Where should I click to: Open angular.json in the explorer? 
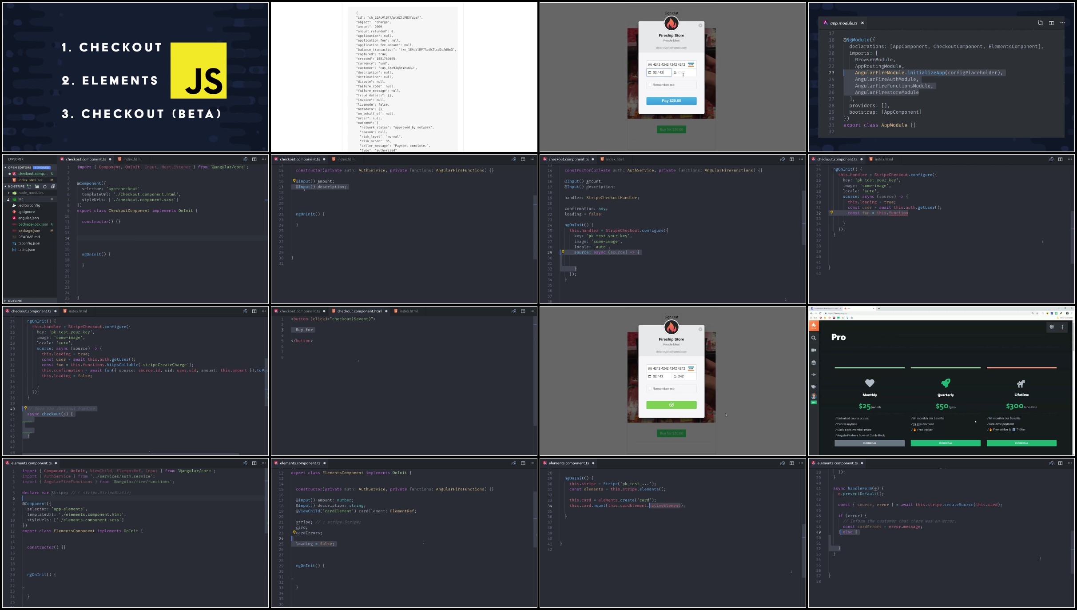pos(28,218)
